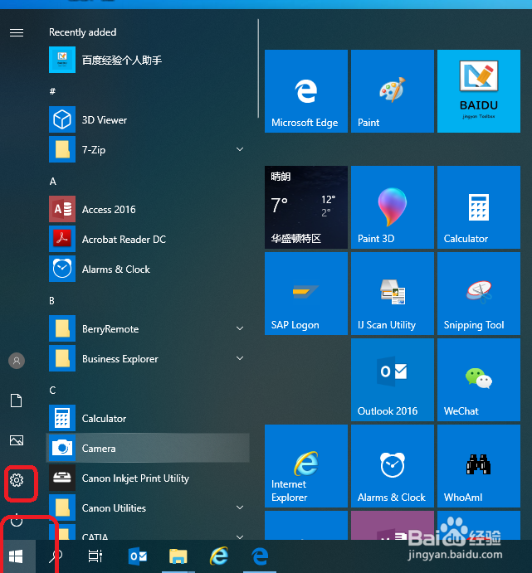532x573 pixels.
Task: Open the BerryRemote folder entry
Action: pos(148,329)
